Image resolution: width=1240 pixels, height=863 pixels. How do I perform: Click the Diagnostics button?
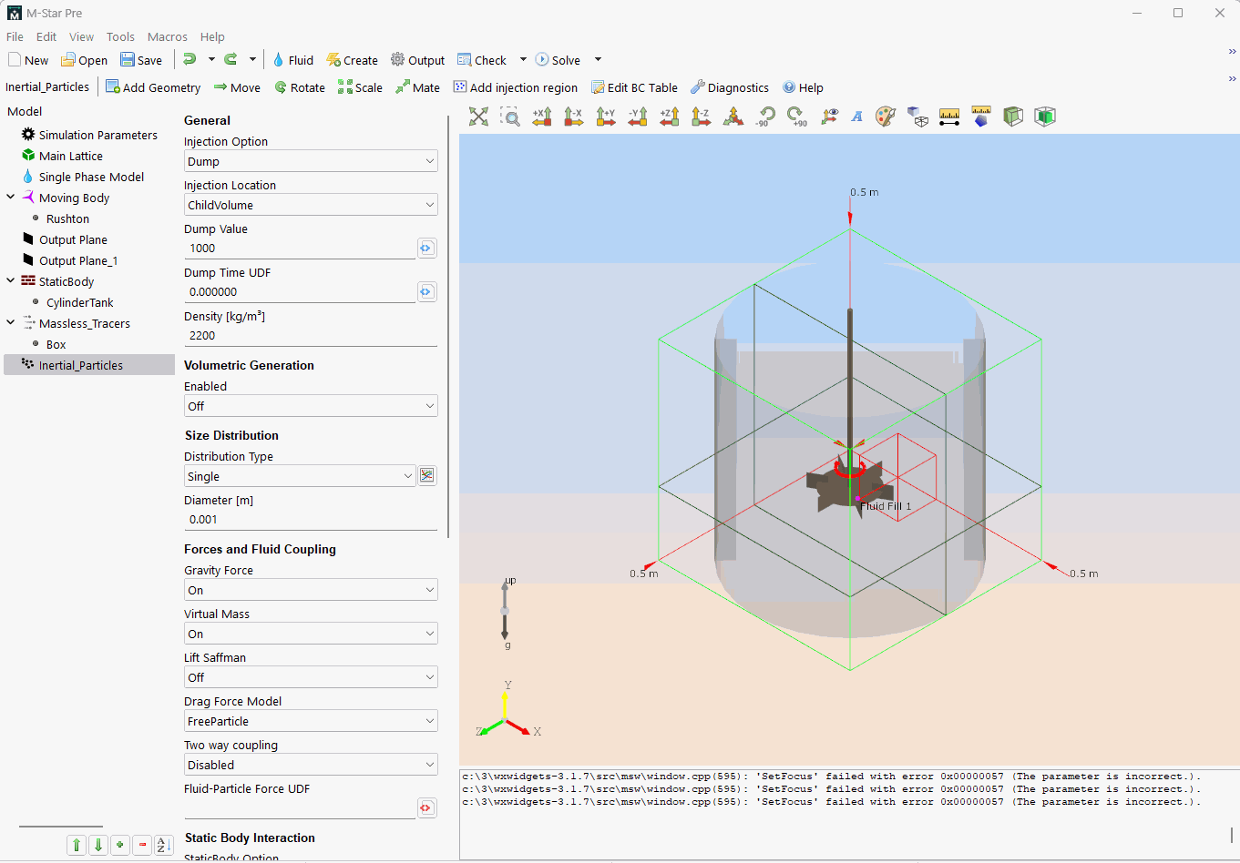coord(730,87)
